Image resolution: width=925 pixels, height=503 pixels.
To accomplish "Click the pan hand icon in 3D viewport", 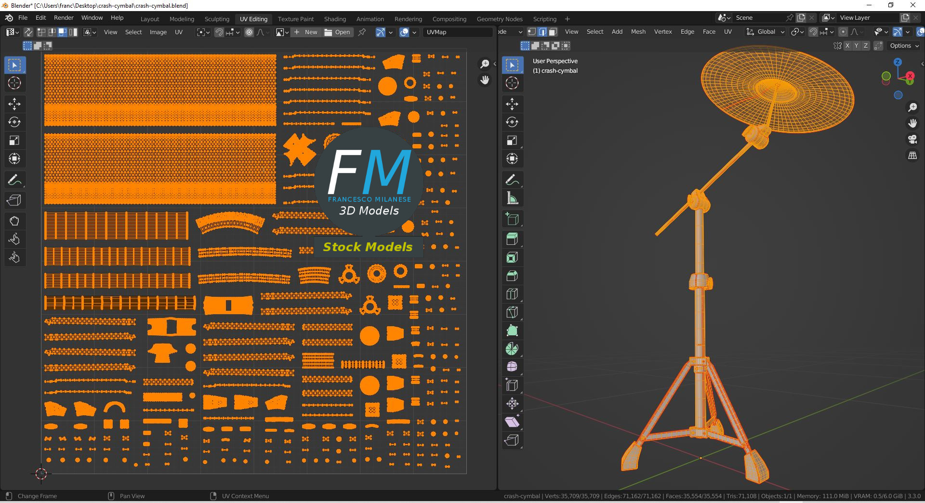I will pos(912,123).
